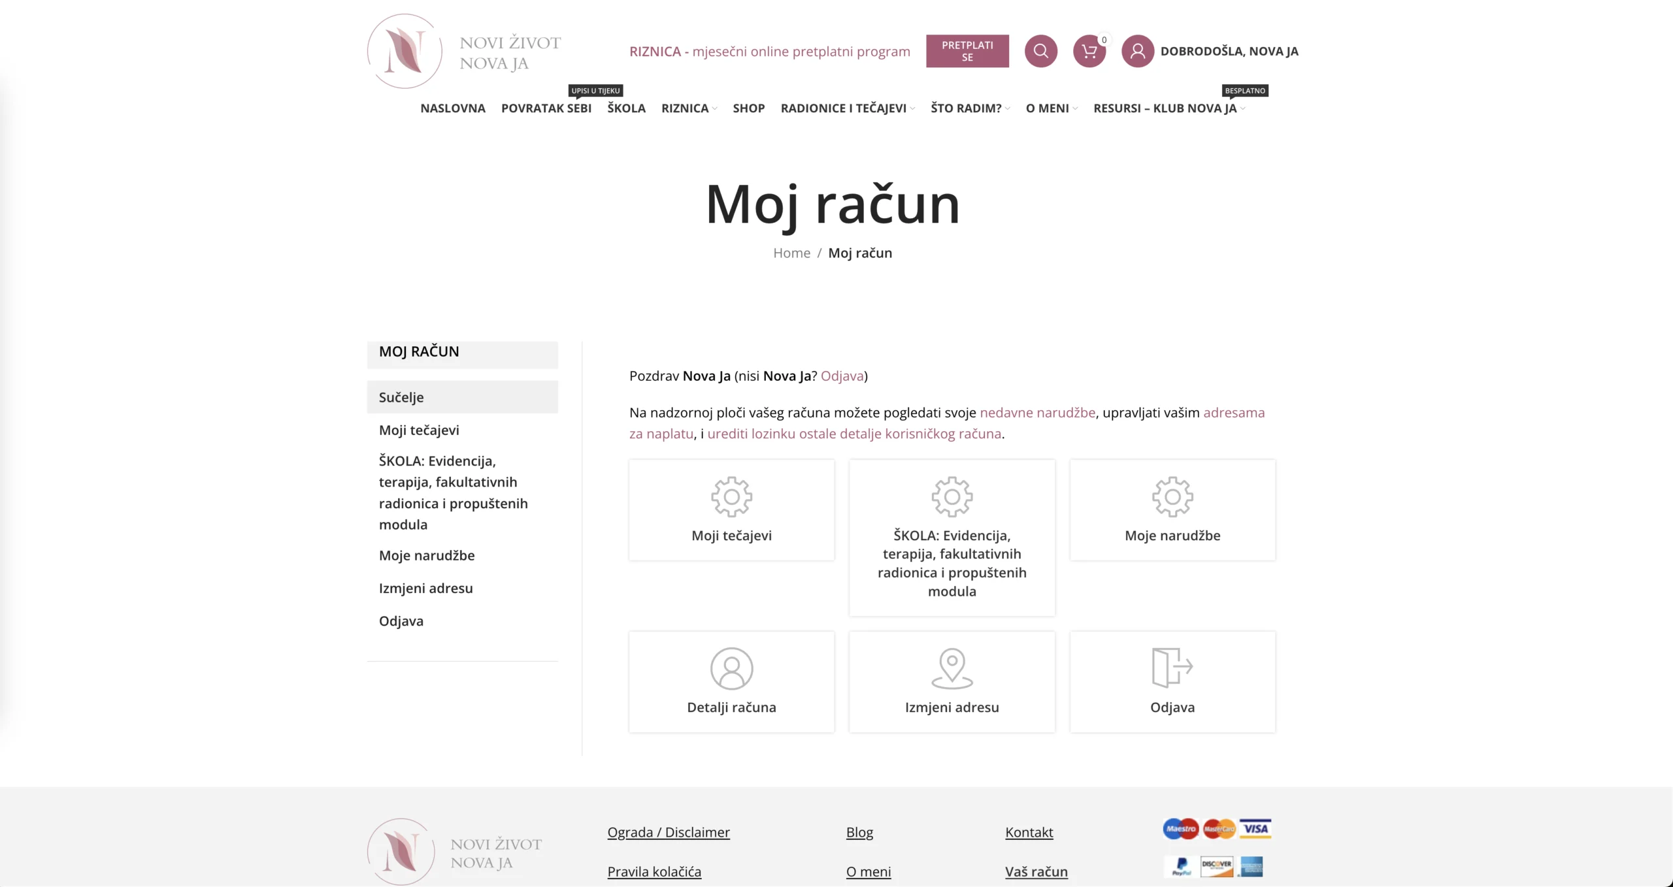Viewport: 1673px width, 887px height.
Task: Click the Novi Život Nova Ja logo
Action: pos(464,51)
